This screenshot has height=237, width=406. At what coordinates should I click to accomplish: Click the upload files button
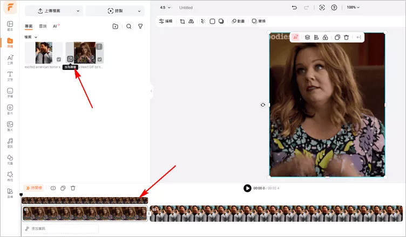pyautogui.click(x=49, y=11)
